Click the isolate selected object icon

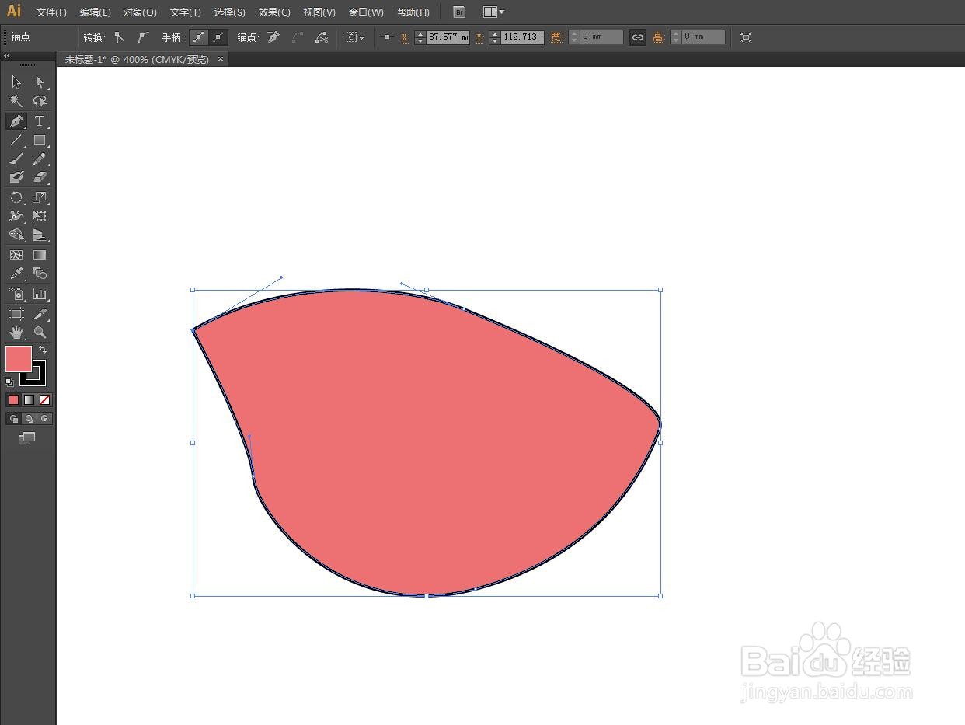746,37
